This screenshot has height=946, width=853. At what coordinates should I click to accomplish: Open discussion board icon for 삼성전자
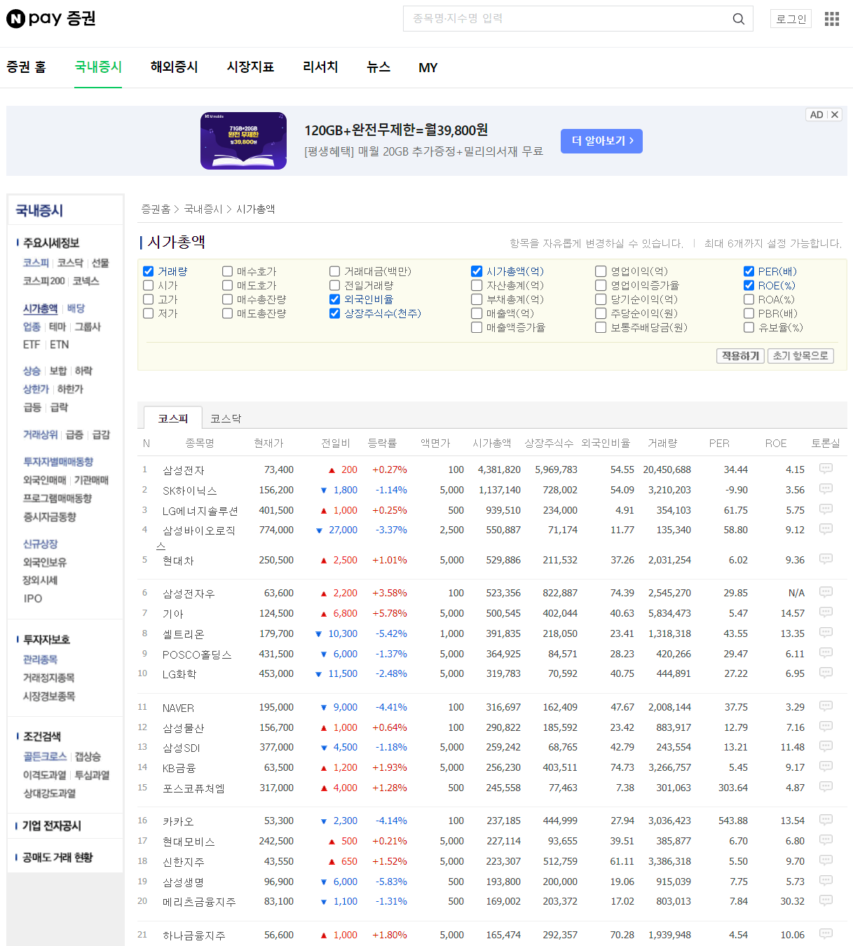[x=826, y=469]
